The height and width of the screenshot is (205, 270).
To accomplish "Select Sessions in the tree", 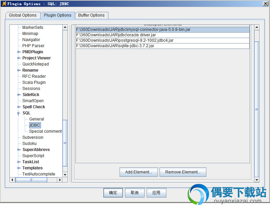I will point(31,89).
